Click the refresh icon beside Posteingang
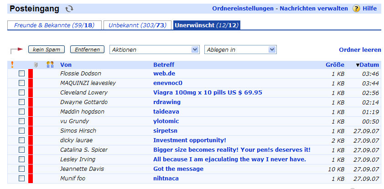The image size is (384, 189). (69, 9)
